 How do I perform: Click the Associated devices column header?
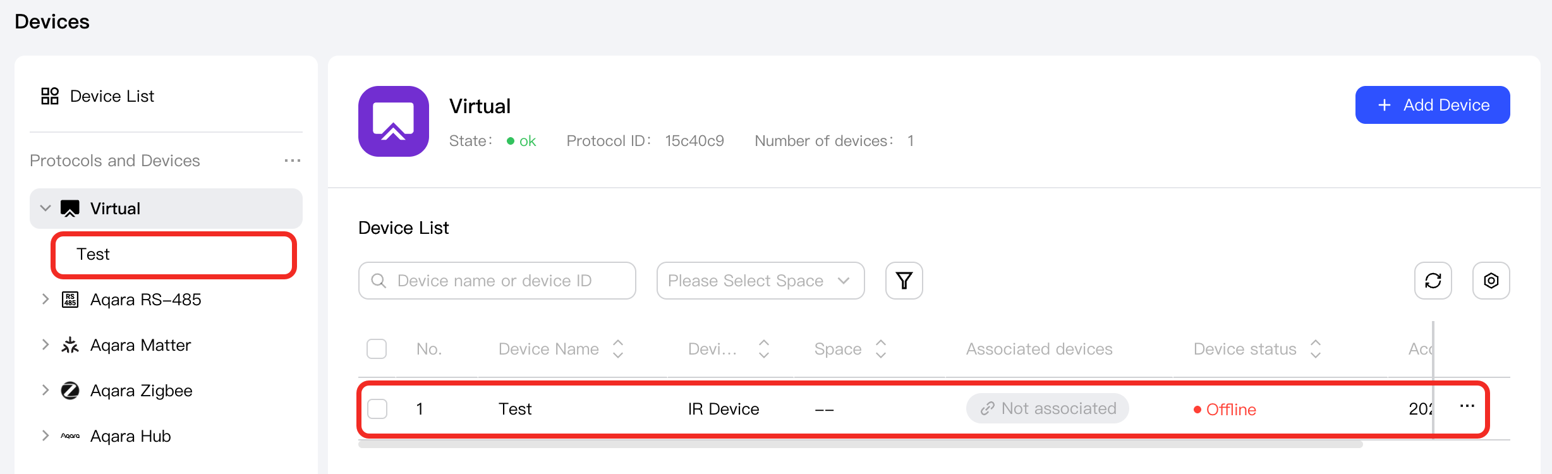point(1039,349)
